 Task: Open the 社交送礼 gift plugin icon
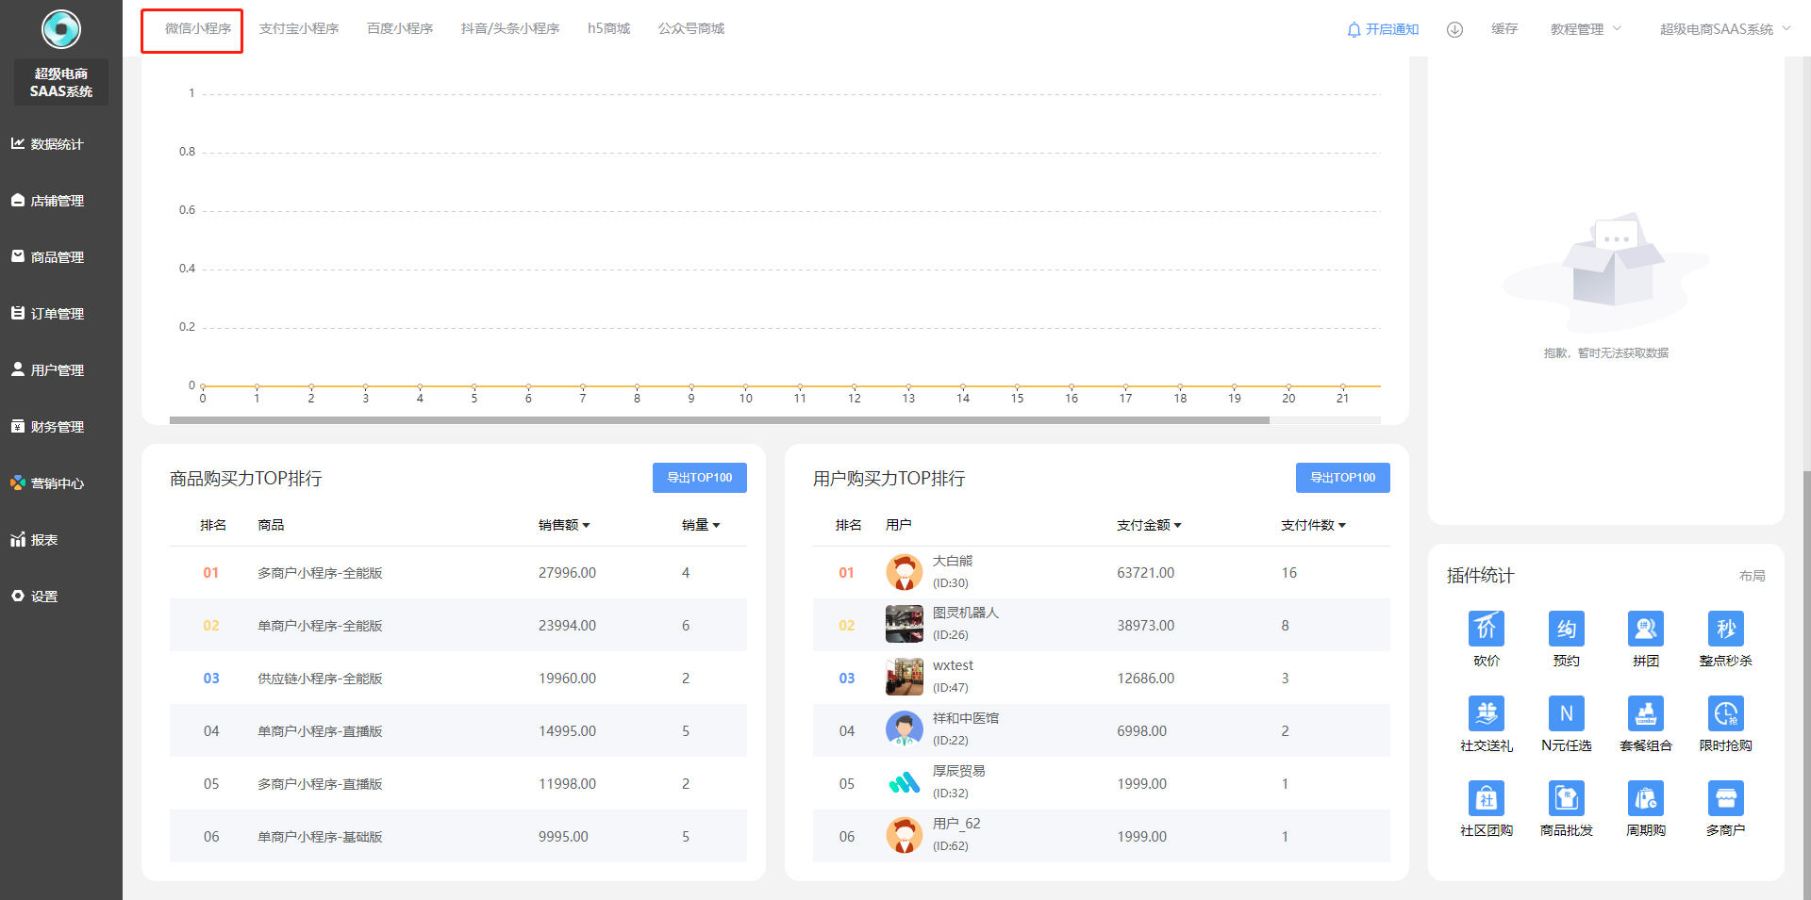(x=1486, y=714)
